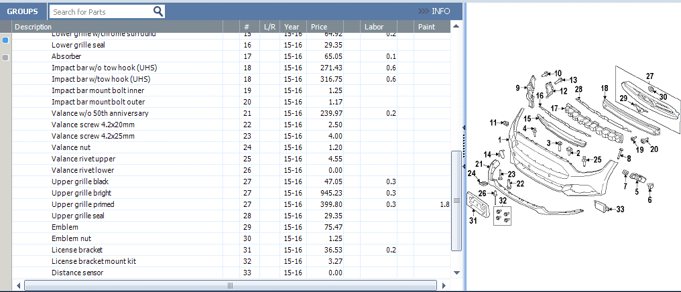Expand splitter using lower arrow handle
Image resolution: width=681 pixels, height=292 pixels.
click(x=464, y=166)
